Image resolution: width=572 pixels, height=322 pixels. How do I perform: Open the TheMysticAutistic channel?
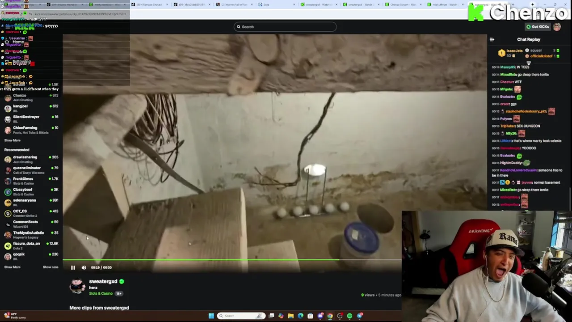pos(31,234)
